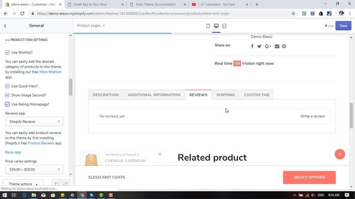Click the ENG language indicator
Image resolution: width=355 pixels, height=199 pixels.
tap(321, 195)
